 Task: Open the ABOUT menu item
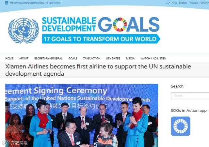(x=24, y=58)
